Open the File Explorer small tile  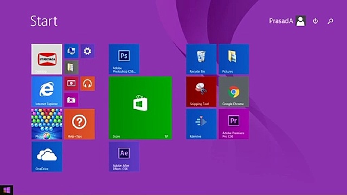pos(71,67)
